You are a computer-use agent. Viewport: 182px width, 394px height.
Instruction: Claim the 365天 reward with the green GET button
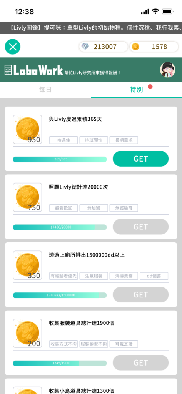click(140, 159)
